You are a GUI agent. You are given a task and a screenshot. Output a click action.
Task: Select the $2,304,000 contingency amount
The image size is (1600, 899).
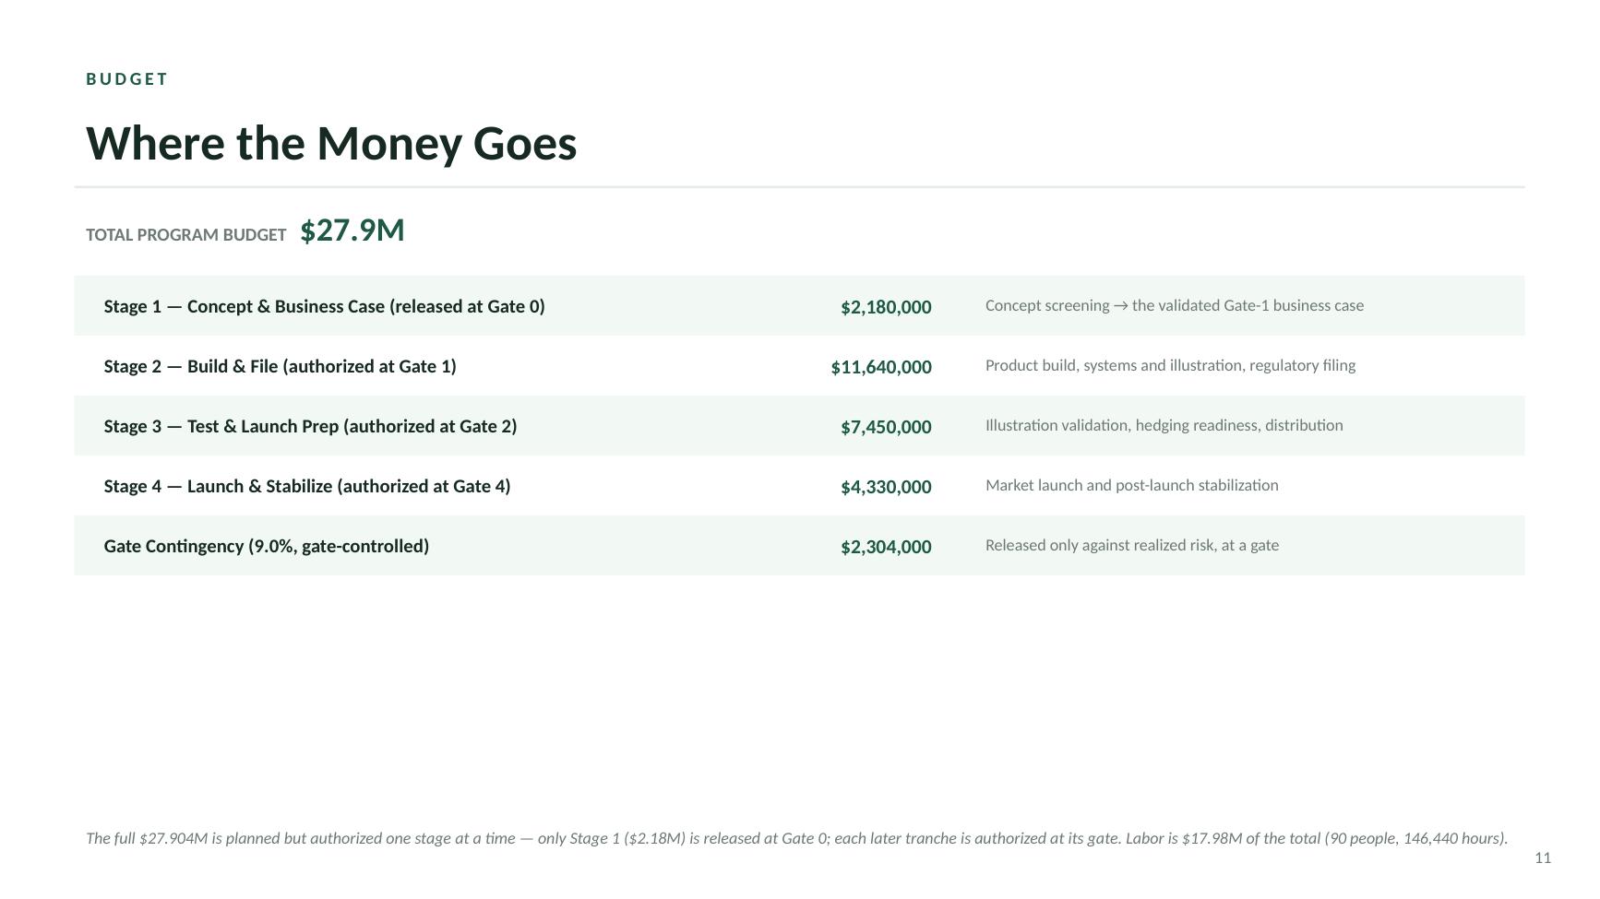tap(886, 547)
